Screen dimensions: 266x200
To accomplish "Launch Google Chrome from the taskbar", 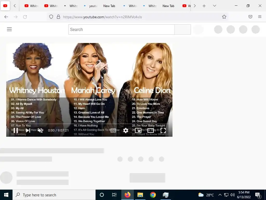I will point(153,195).
